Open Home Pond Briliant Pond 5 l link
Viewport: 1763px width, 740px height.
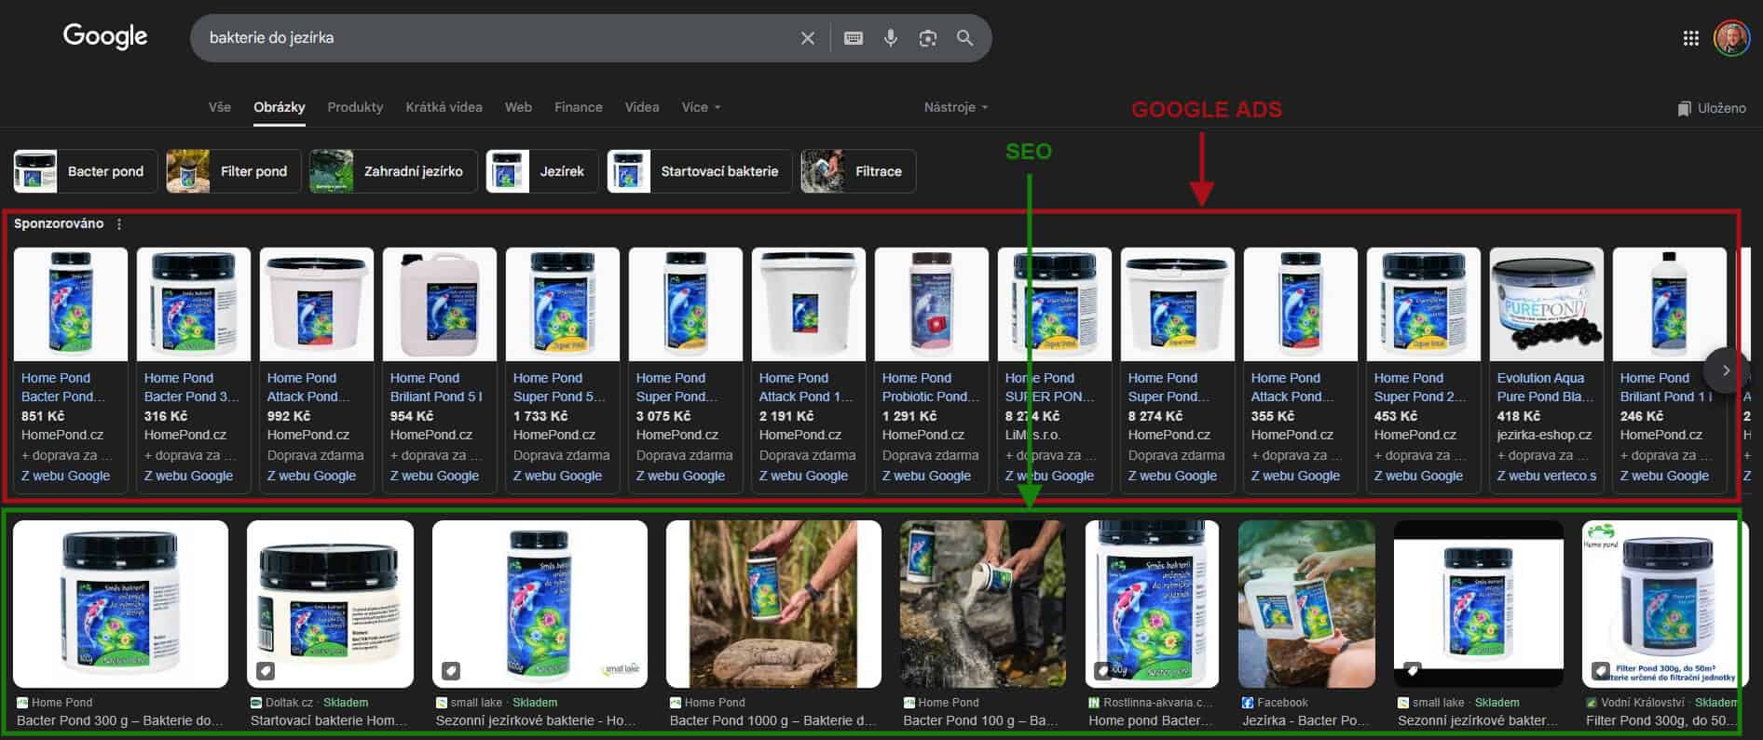[x=436, y=387]
